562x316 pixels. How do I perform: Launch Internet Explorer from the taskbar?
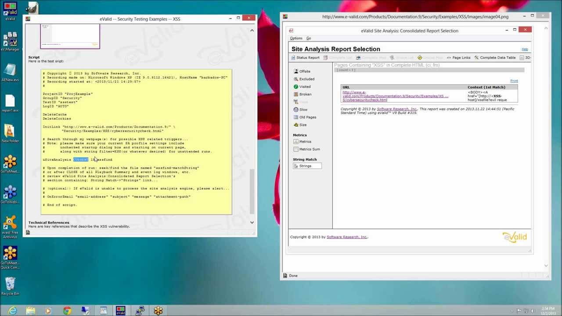[12, 311]
